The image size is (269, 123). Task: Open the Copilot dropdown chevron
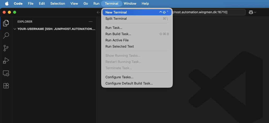pos(255,12)
